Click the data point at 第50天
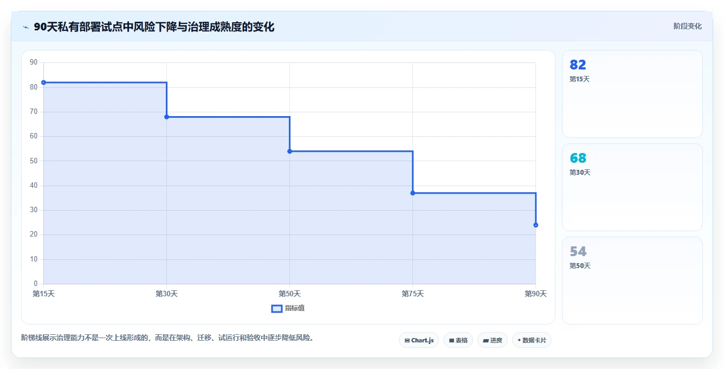This screenshot has width=724, height=369. [289, 151]
